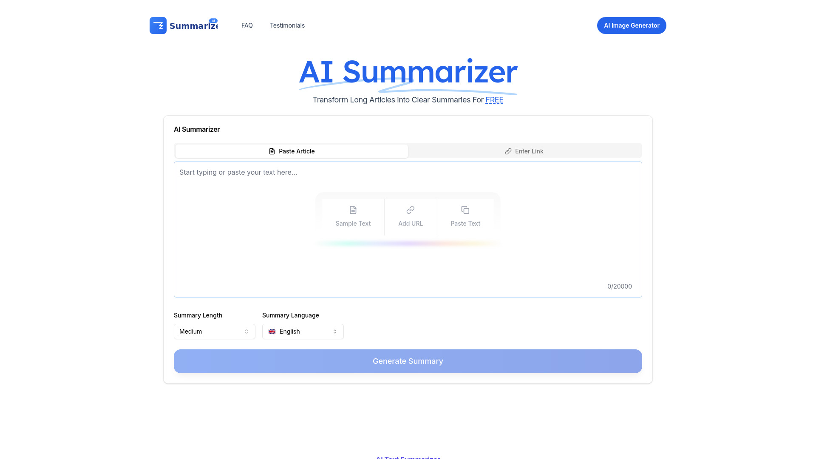Click the Add URL icon
This screenshot has height=459, width=816.
pyautogui.click(x=410, y=210)
